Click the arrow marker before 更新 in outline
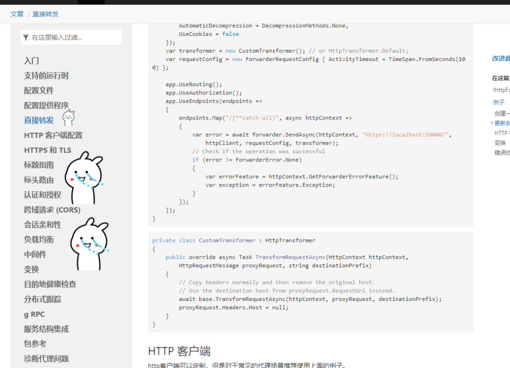The width and height of the screenshot is (510, 368). coord(492,123)
